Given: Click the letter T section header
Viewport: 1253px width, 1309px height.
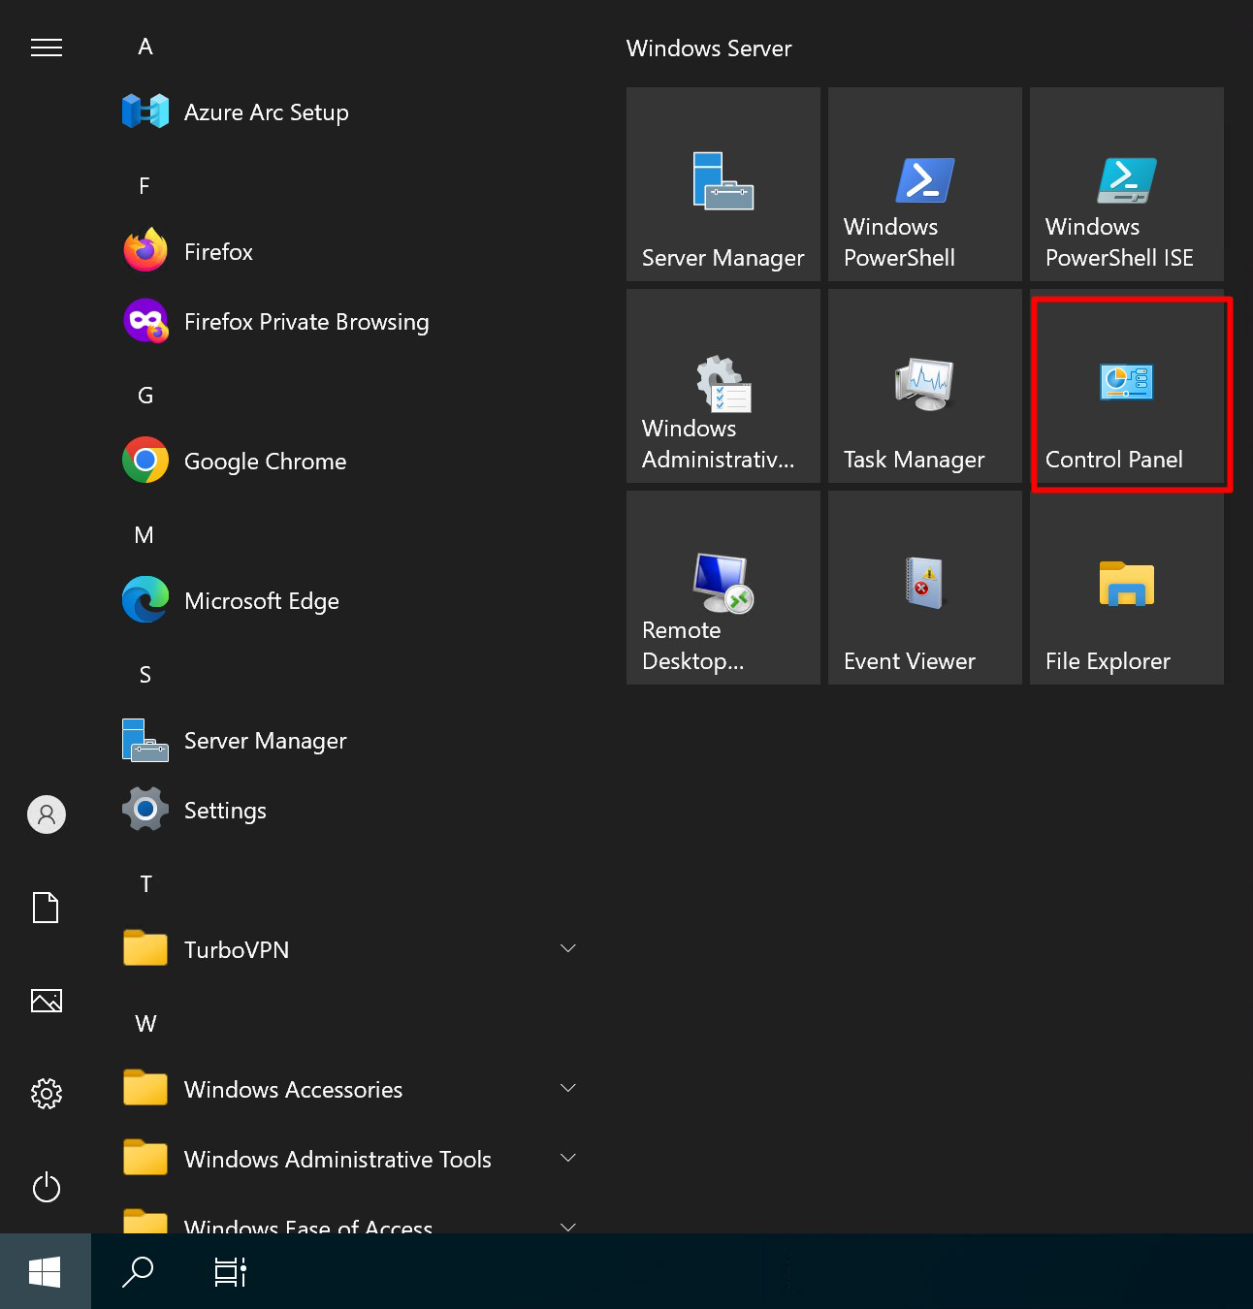Looking at the screenshot, I should (x=146, y=884).
